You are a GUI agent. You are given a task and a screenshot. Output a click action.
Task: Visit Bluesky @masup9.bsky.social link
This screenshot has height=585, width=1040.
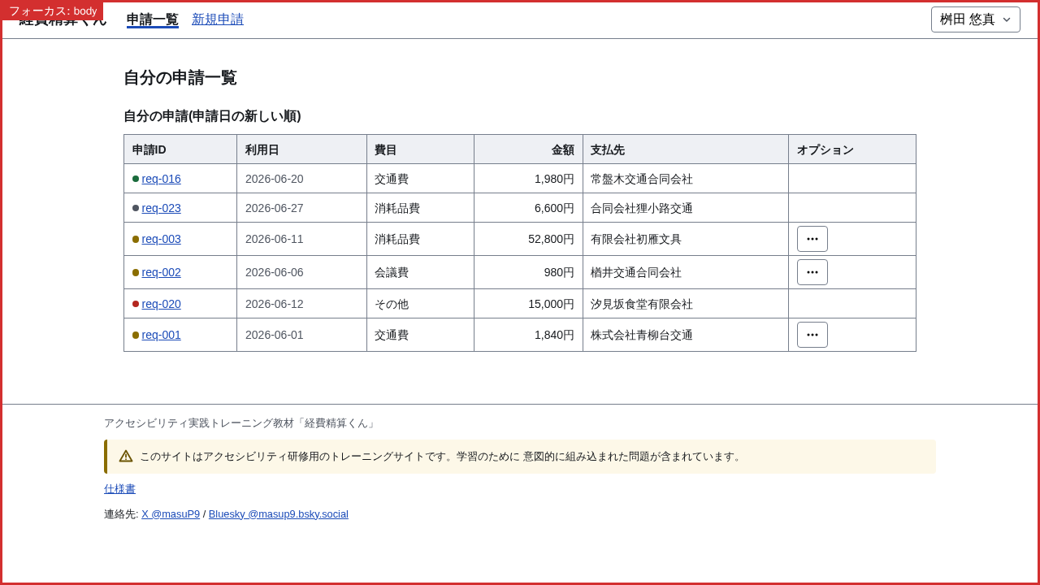click(x=279, y=513)
